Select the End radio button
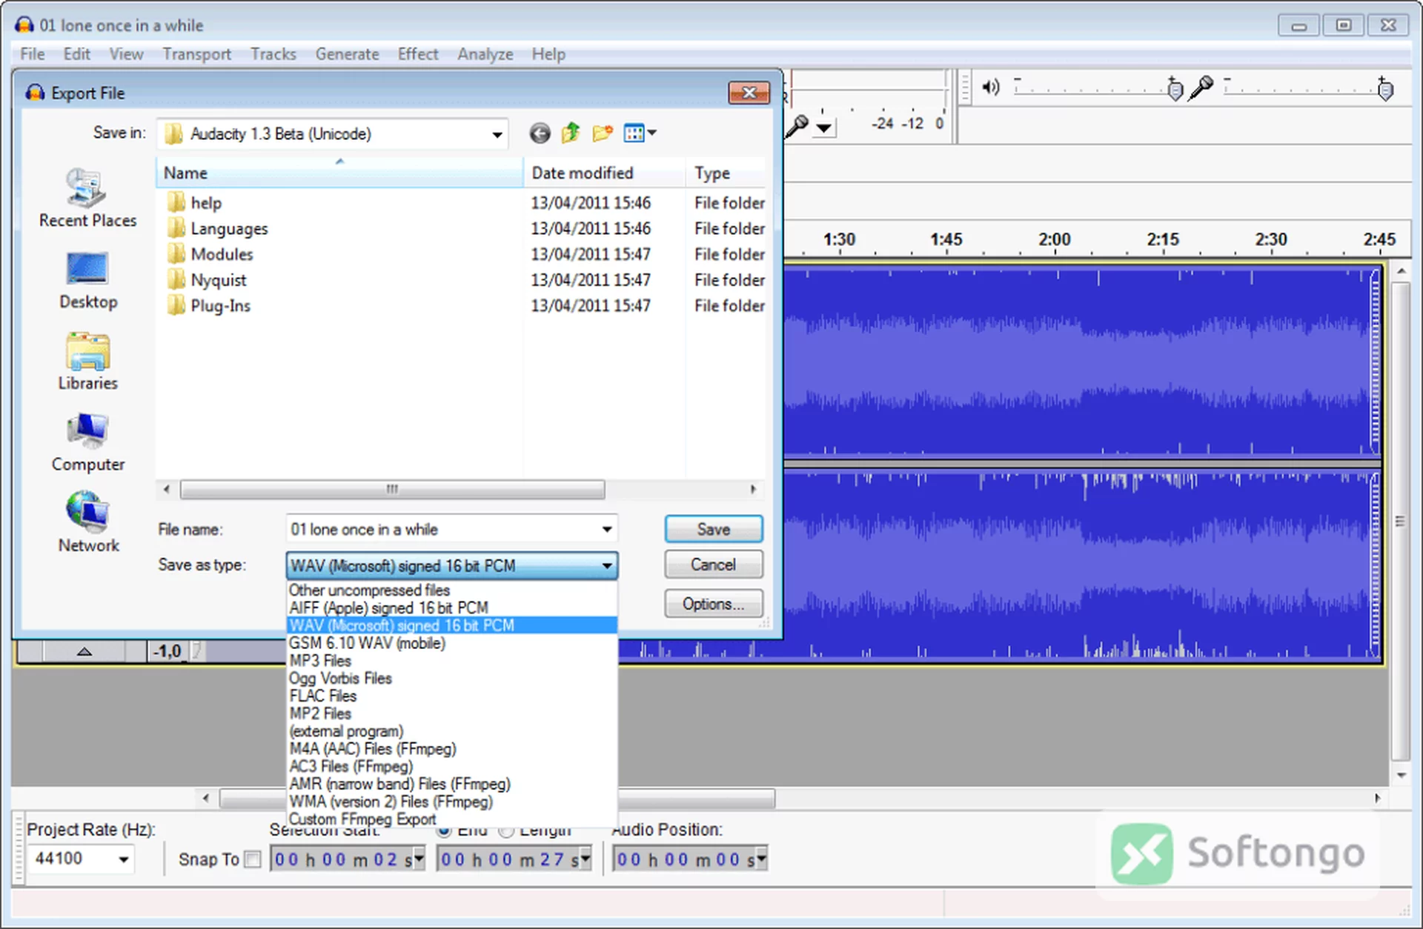This screenshot has height=929, width=1423. pos(444,832)
